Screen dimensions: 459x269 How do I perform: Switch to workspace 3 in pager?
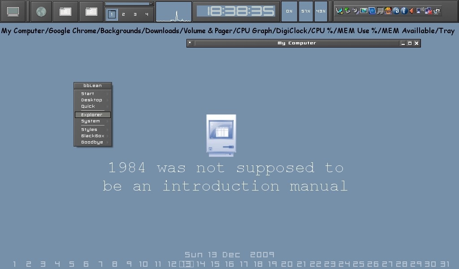[x=135, y=14]
